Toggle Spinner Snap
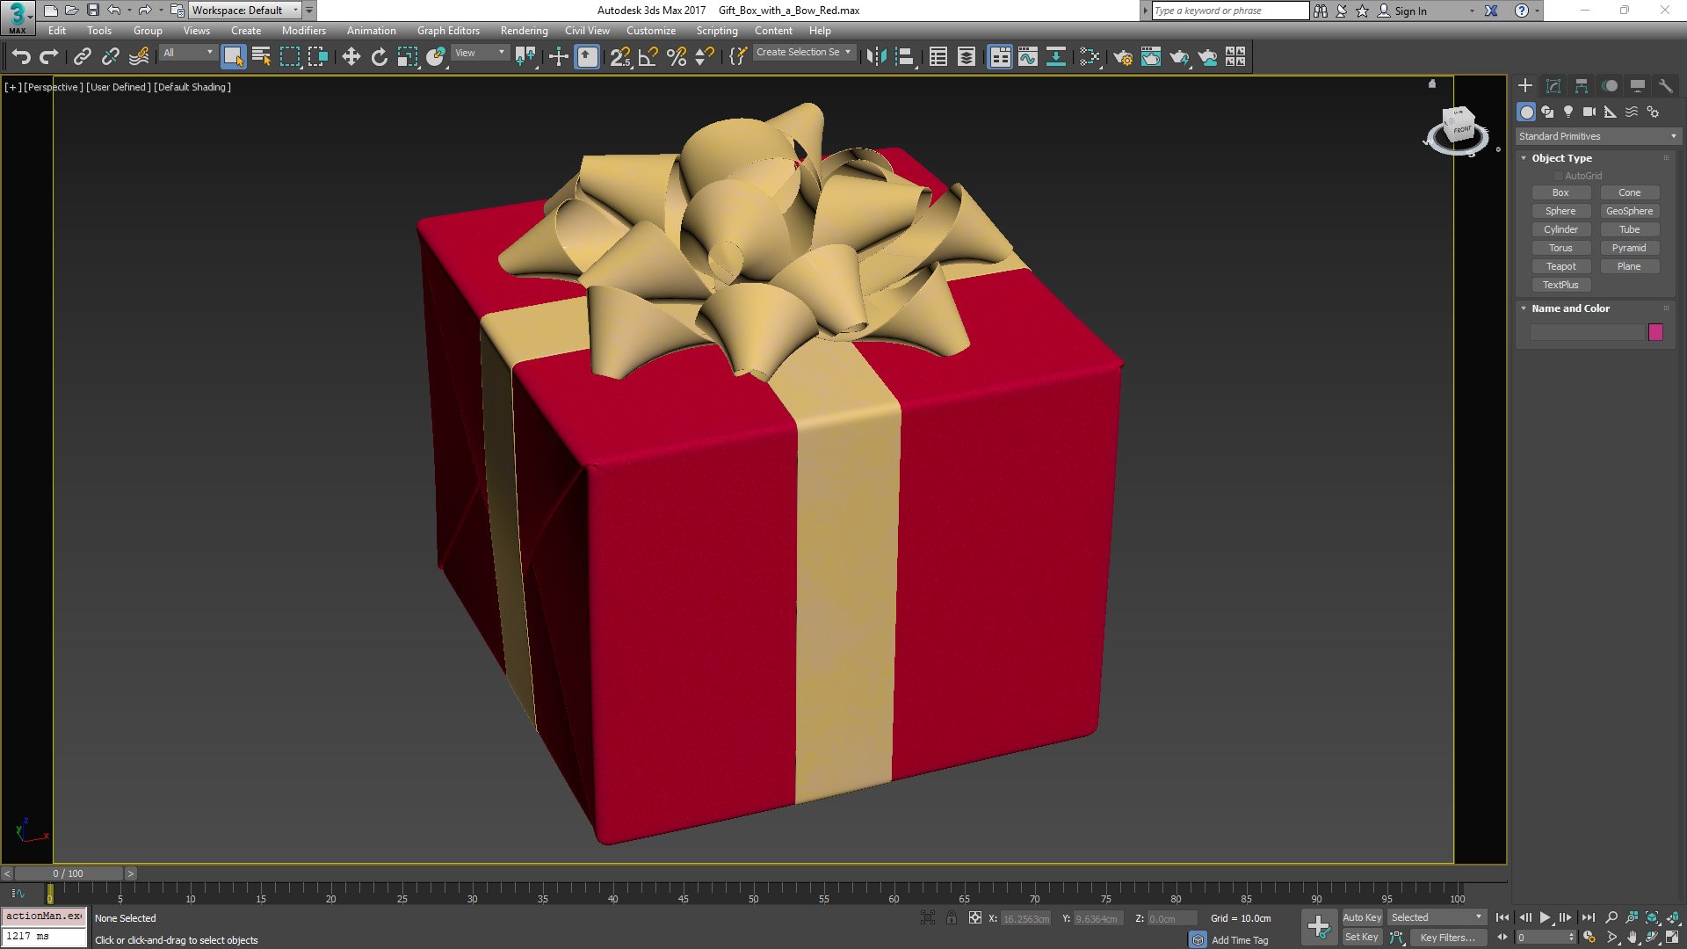 705,57
